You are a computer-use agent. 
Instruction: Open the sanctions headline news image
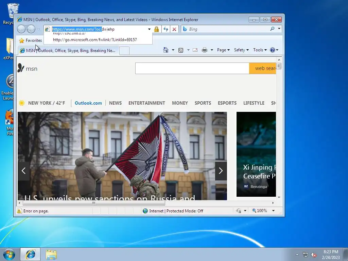pyautogui.click(x=122, y=156)
